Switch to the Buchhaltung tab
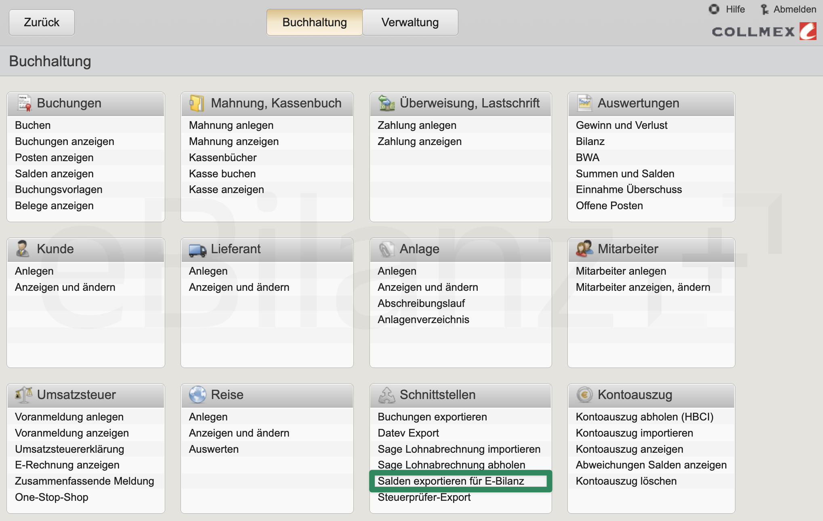The image size is (823, 521). (x=314, y=22)
